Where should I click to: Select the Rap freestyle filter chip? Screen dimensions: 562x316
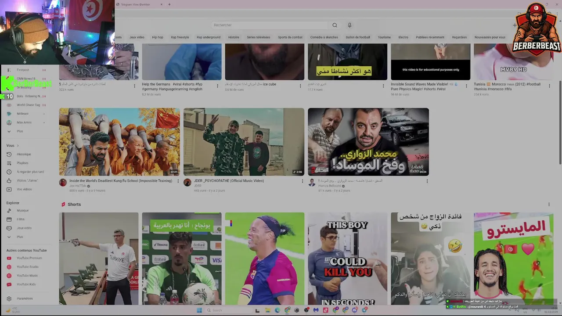coord(180,37)
